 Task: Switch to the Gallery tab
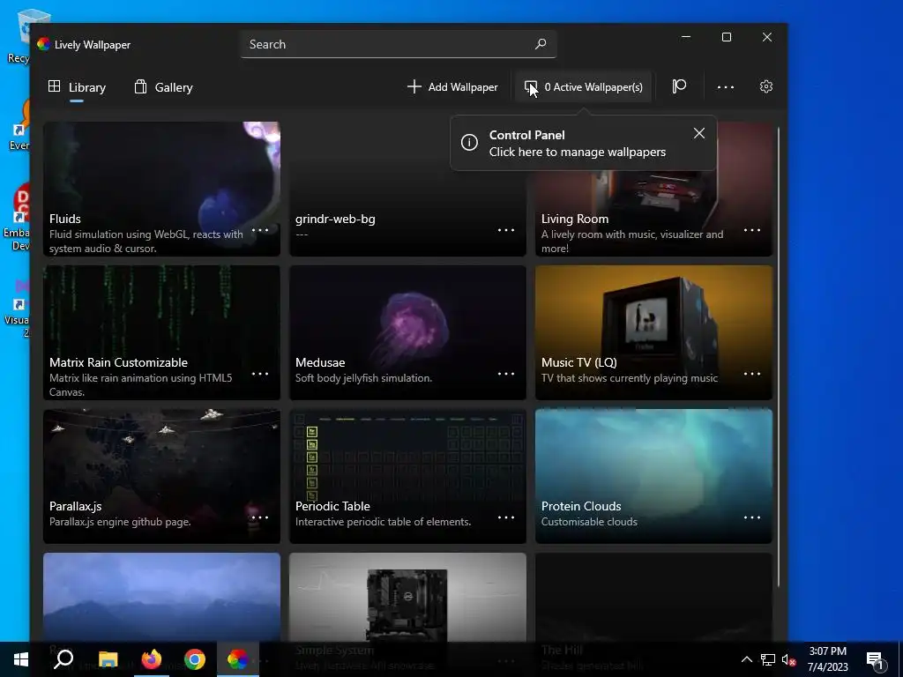[x=163, y=87]
